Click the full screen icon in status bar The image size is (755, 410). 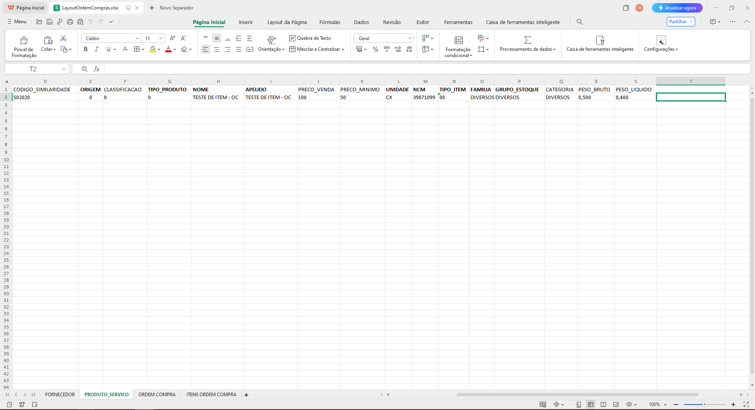tap(746, 404)
